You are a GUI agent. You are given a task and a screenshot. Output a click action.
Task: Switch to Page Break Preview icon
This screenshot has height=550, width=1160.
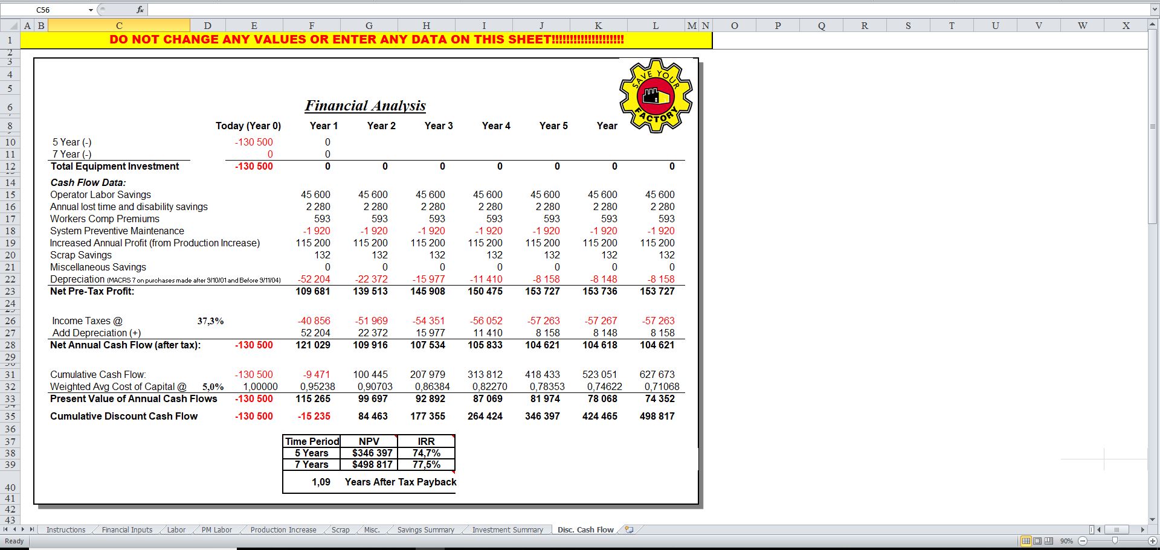1048,541
